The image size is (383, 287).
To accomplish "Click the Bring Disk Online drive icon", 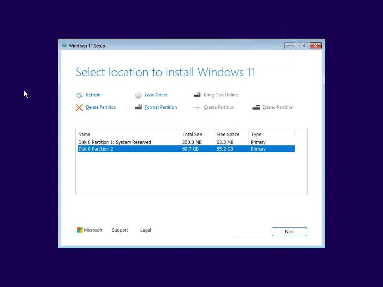I will tap(197, 95).
